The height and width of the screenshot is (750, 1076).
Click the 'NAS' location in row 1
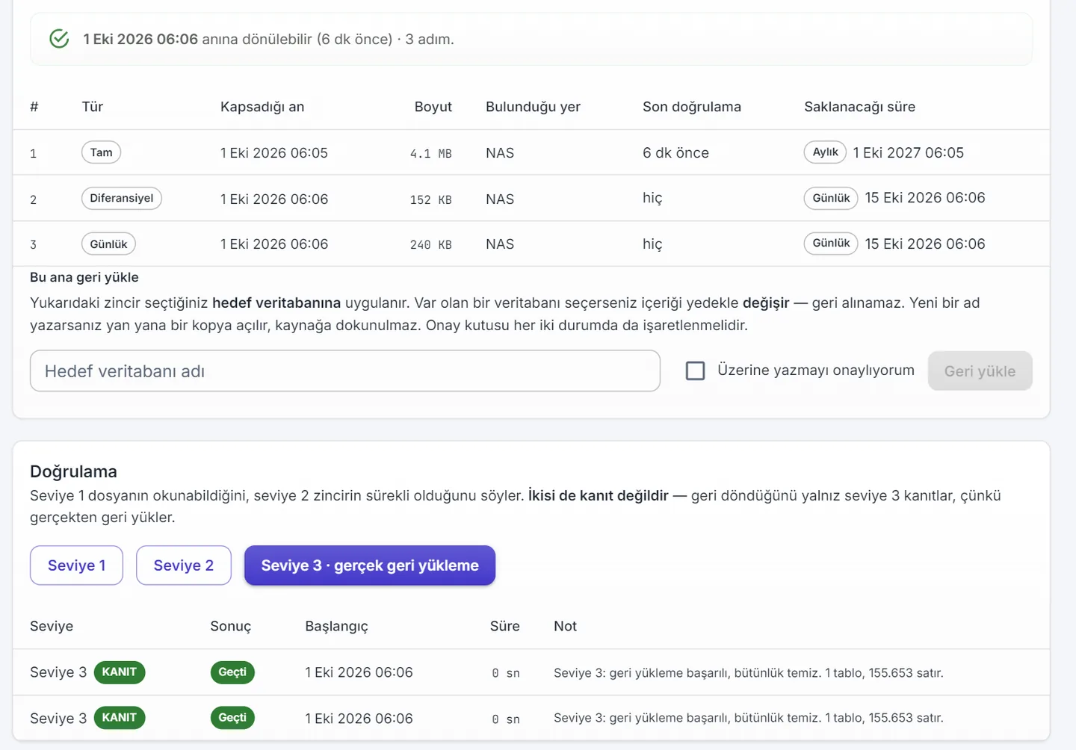(500, 152)
